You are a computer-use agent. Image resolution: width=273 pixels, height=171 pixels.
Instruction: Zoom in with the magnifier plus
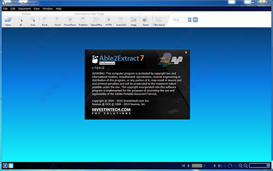coord(240,166)
